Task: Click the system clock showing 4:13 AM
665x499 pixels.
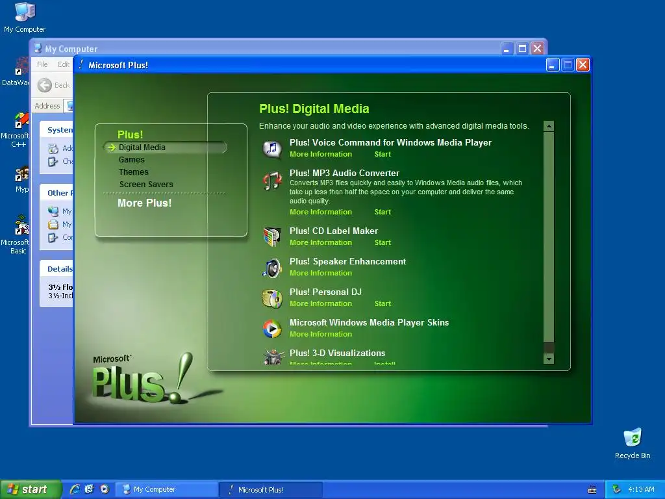Action: click(x=641, y=489)
